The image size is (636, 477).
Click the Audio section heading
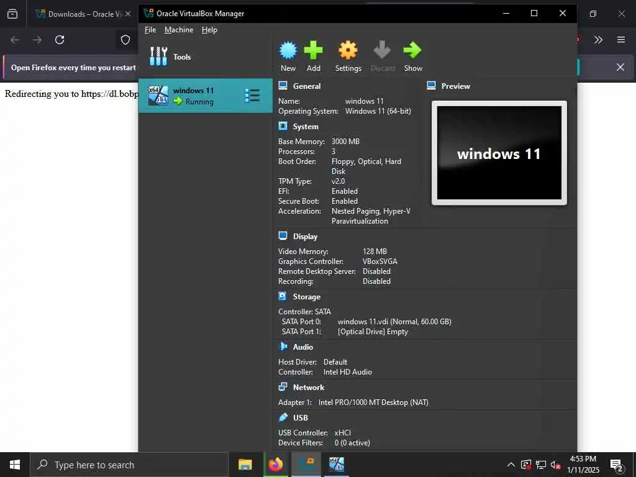[x=303, y=347]
